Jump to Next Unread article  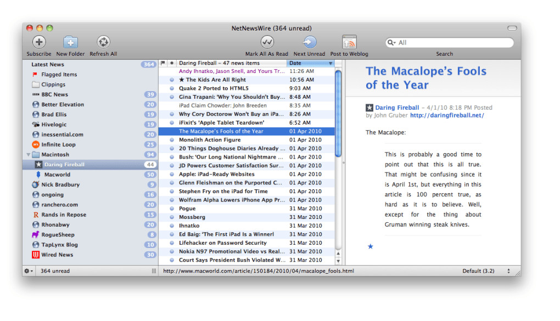click(309, 42)
